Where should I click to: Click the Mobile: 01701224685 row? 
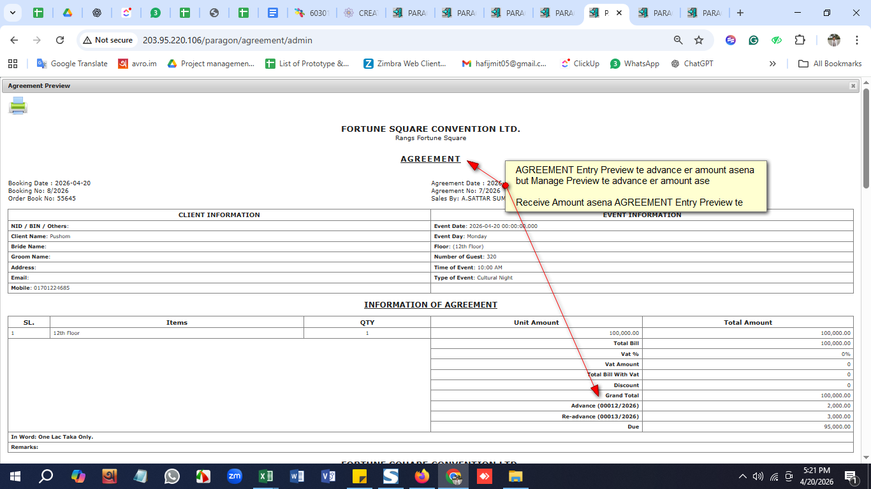(219, 288)
